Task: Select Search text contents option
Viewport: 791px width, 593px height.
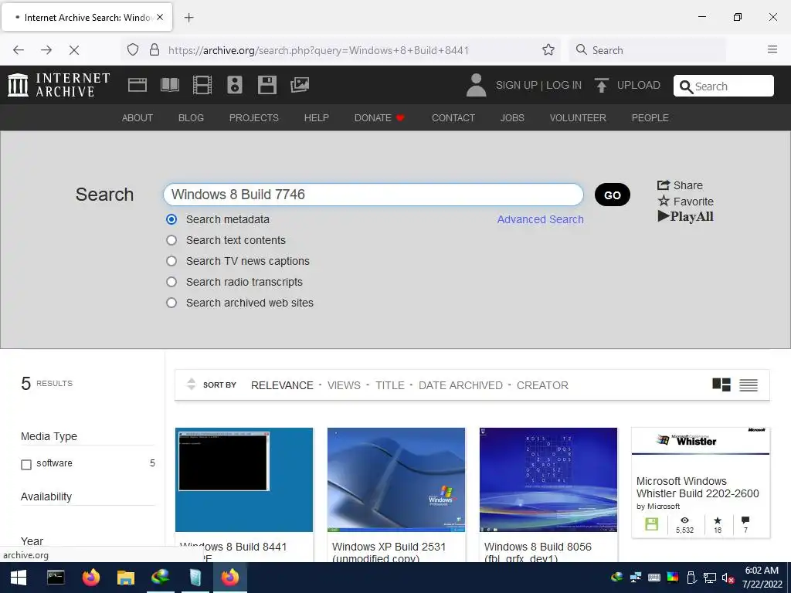Action: point(171,240)
